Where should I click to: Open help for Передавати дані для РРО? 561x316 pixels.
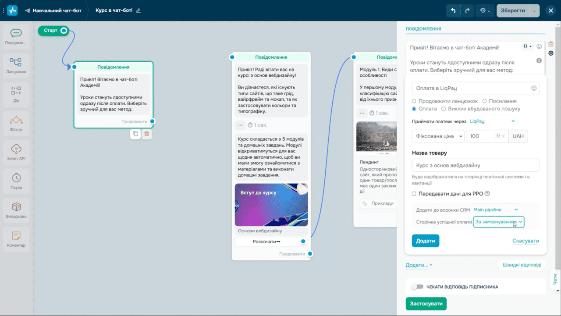487,194
